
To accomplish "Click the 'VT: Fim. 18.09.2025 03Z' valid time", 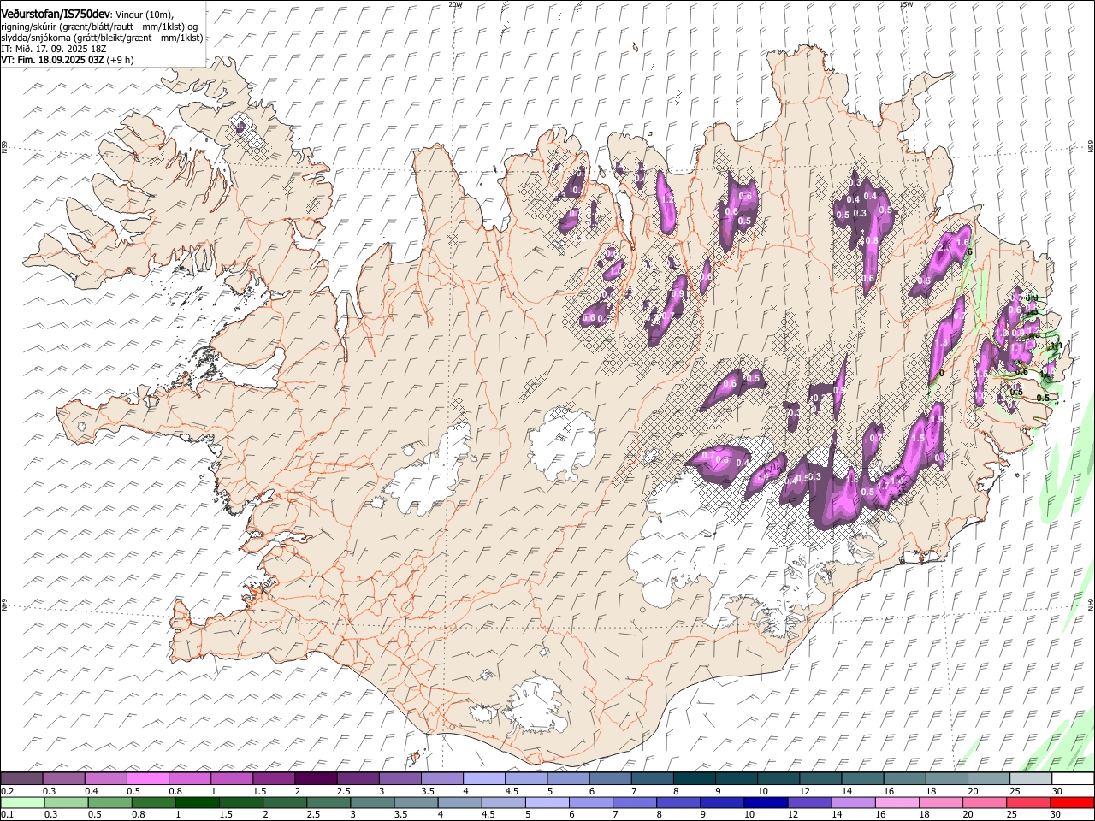I will tap(52, 60).
